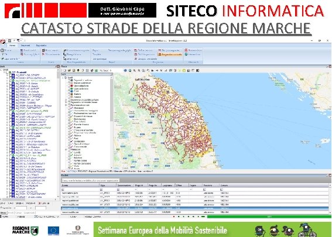Click the black-and-white split panel icon
This screenshot has width=332, height=237.
[197, 70]
